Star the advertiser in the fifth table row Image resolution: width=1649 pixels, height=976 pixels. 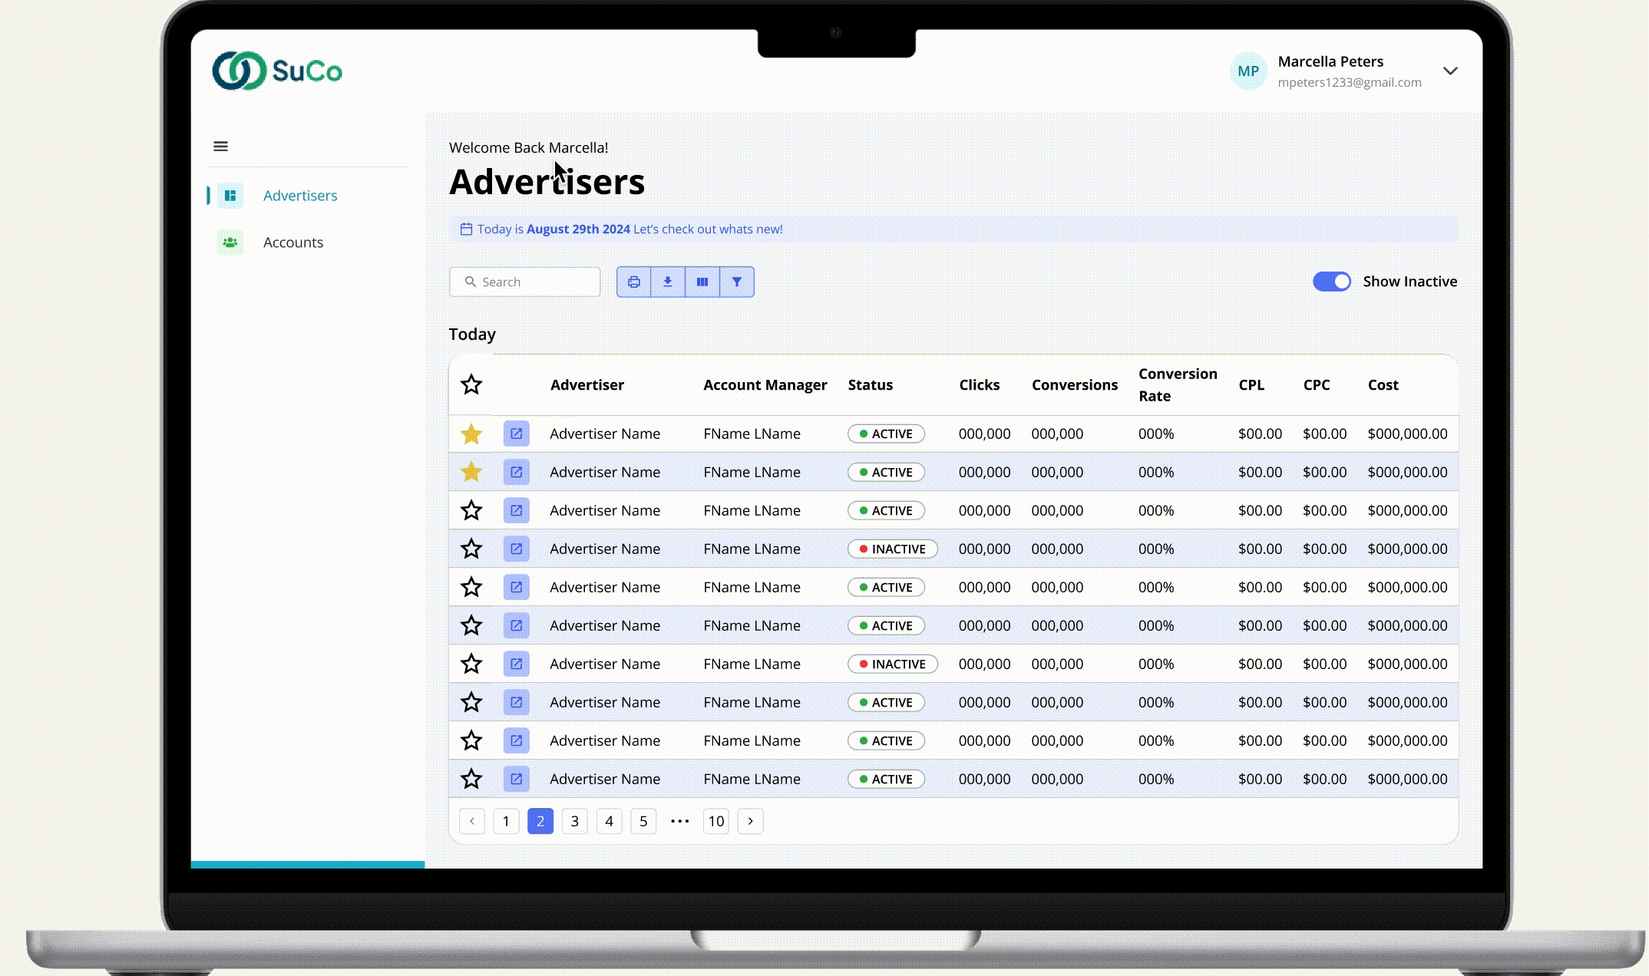471,587
